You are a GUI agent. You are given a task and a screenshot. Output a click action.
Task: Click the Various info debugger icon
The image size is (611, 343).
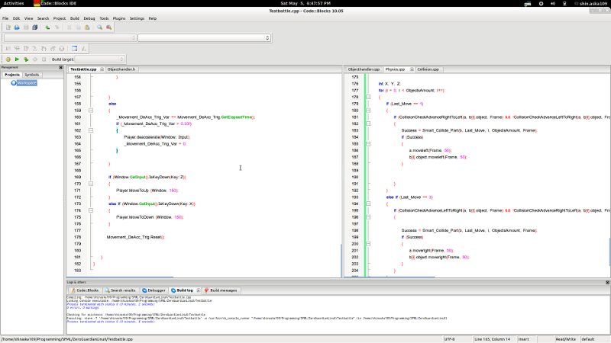point(83,49)
